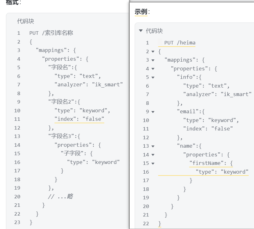Click the PUT /heima request line
Screen dimensions: 254x229
click(180, 43)
